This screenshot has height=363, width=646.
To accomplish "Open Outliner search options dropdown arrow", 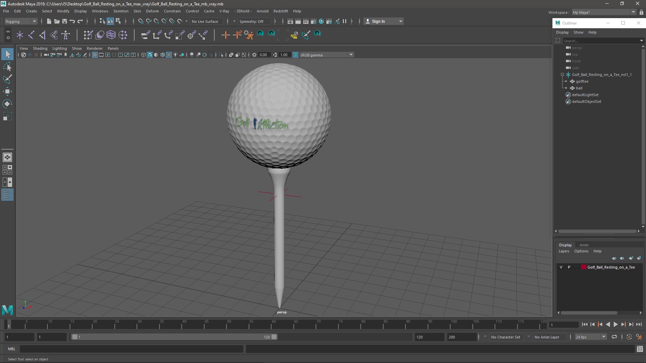I will click(x=641, y=41).
